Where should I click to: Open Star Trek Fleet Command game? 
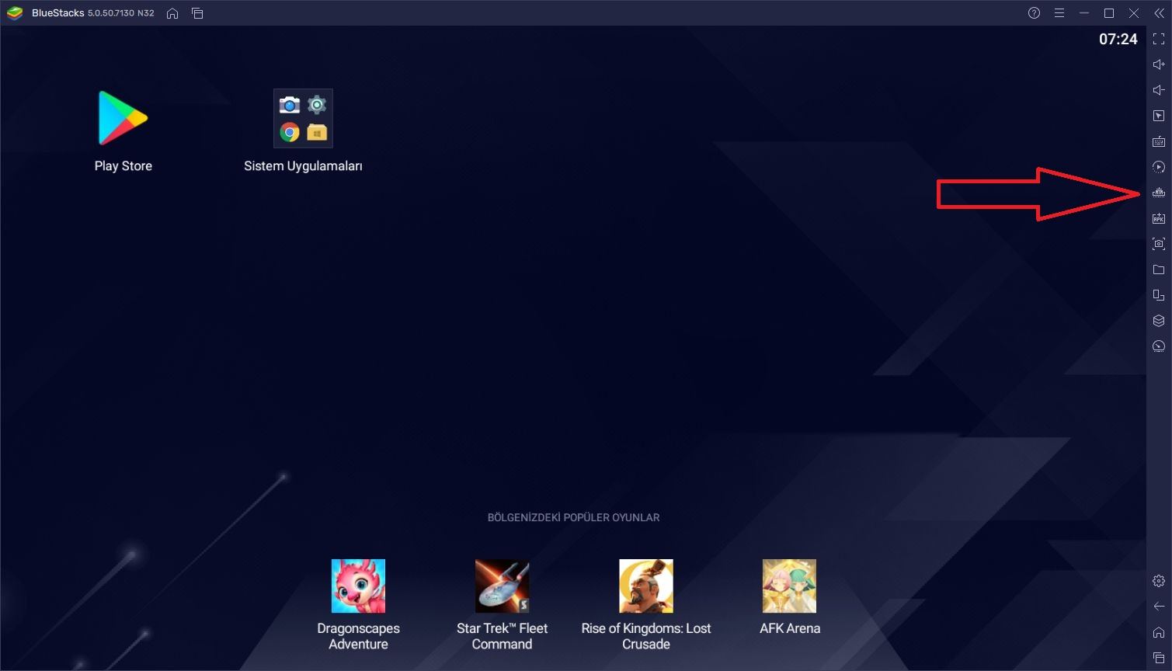click(502, 605)
